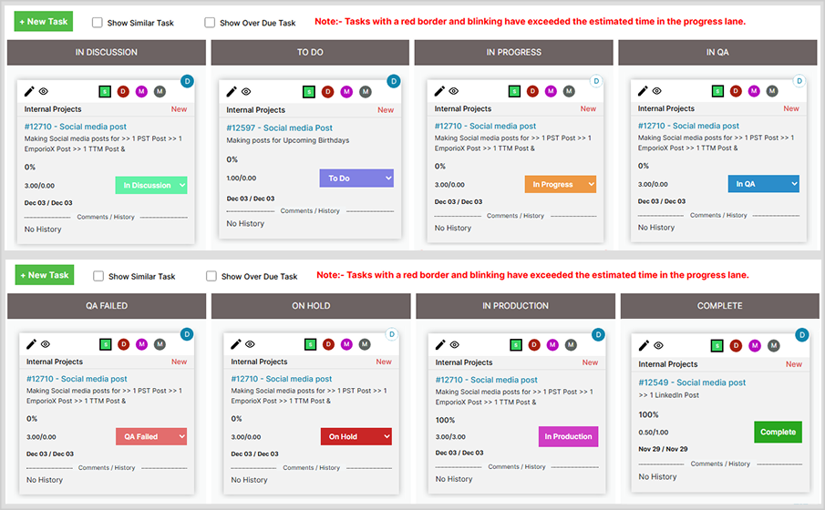Viewport: 825px width, 510px height.
Task: Click the red D avatar on the On Hold card
Action: coord(328,344)
